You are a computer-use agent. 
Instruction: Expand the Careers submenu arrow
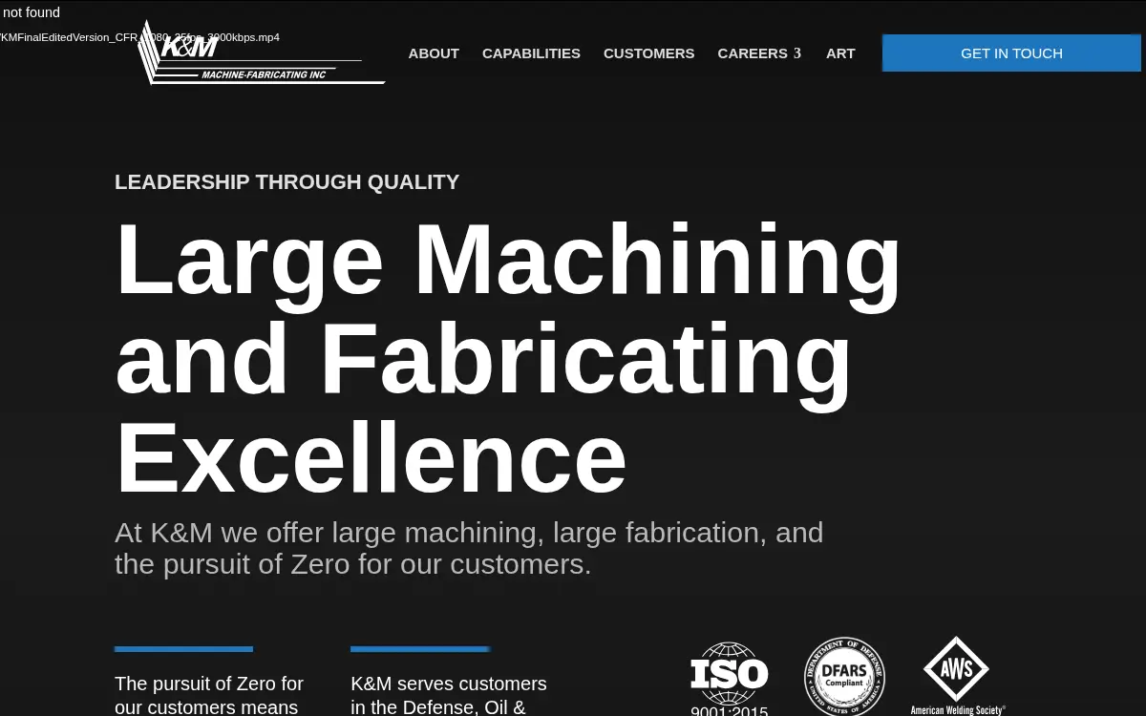click(x=797, y=53)
